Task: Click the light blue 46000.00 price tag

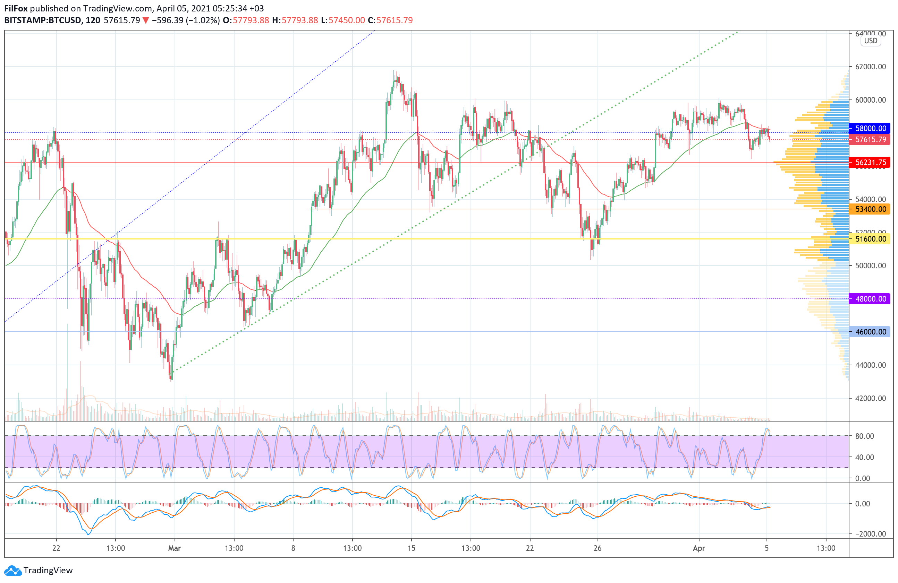Action: [x=870, y=332]
